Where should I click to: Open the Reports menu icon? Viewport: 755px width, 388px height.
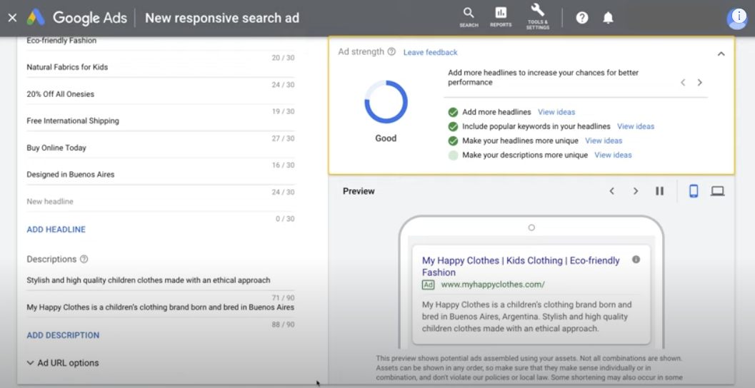click(501, 17)
